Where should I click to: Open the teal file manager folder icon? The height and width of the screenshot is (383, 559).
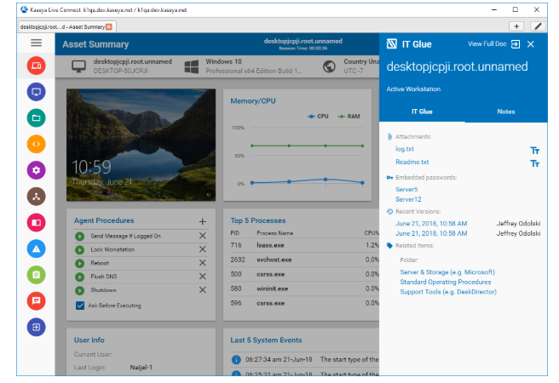(x=36, y=117)
